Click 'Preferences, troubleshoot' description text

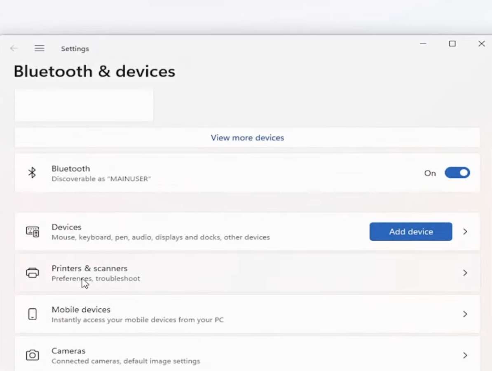[96, 278]
